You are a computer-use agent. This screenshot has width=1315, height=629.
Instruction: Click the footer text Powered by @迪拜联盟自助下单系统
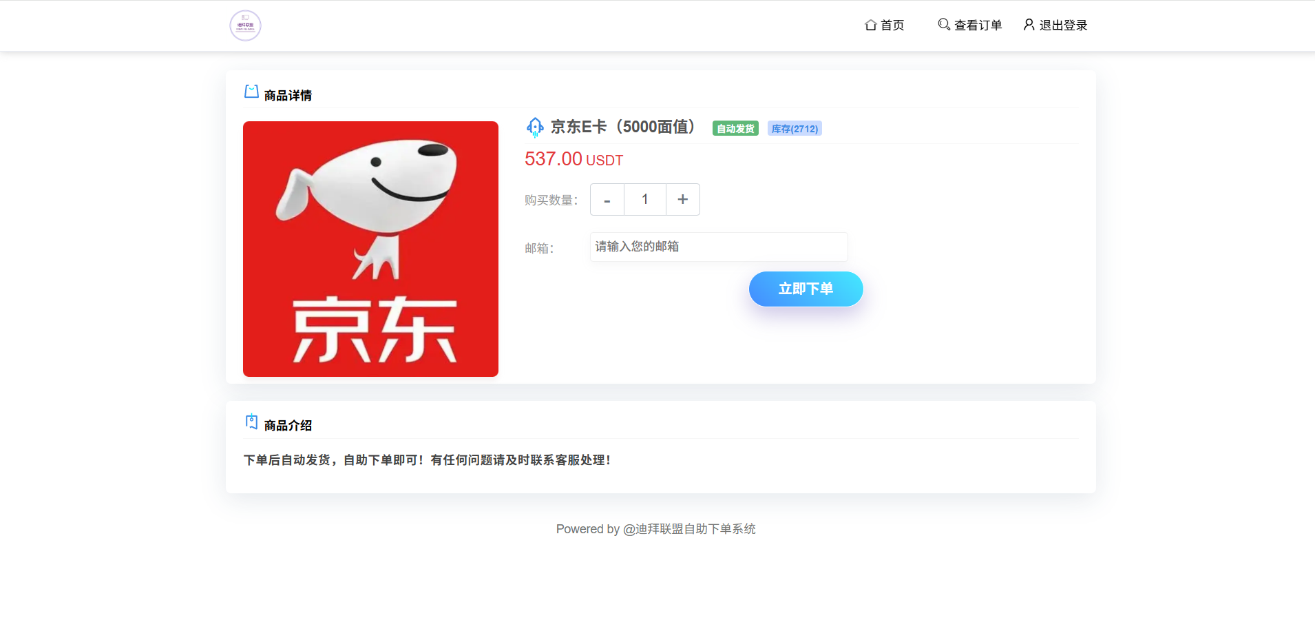(656, 529)
